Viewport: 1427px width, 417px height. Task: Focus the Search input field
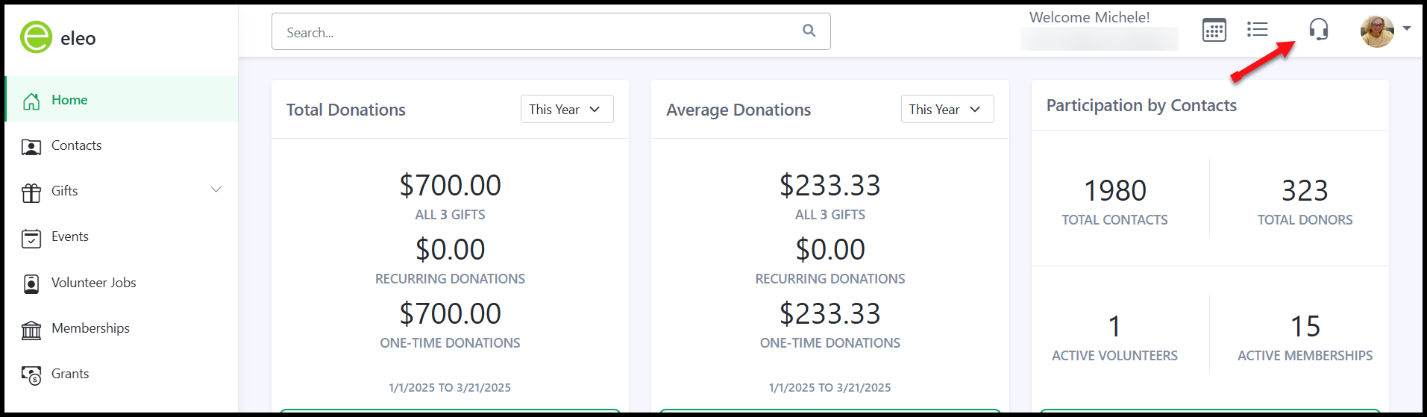pos(551,31)
